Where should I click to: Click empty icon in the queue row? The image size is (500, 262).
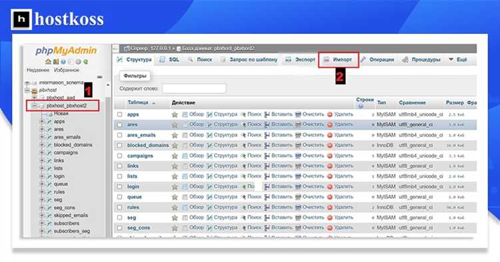pyautogui.click(x=298, y=197)
